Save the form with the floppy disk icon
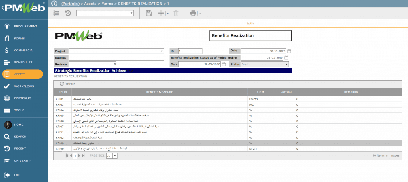This screenshot has width=408, height=182. point(149,13)
